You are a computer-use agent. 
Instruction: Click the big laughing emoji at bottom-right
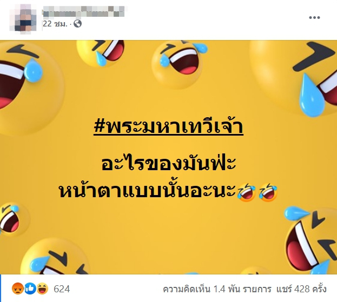[x=312, y=240]
